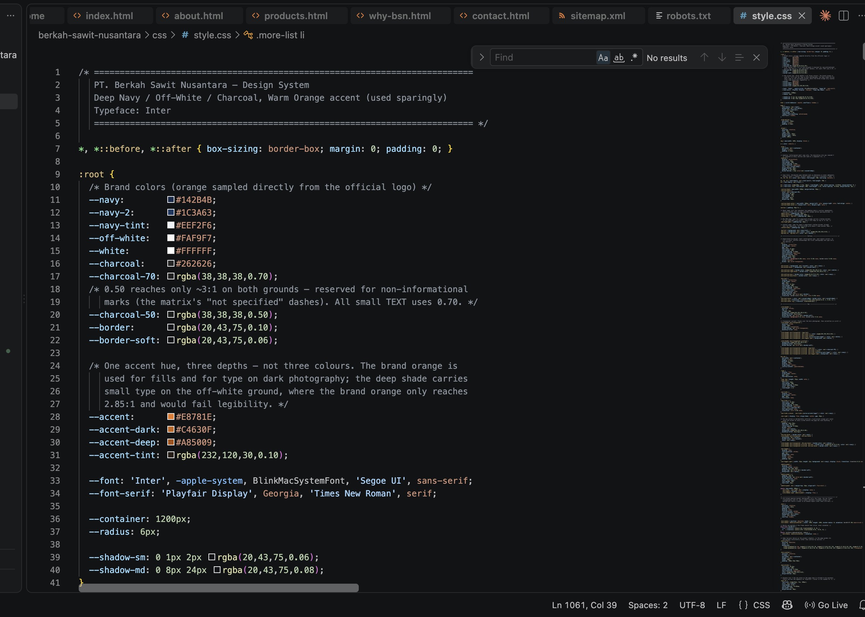Open notifications bell in status bar

pyautogui.click(x=861, y=605)
